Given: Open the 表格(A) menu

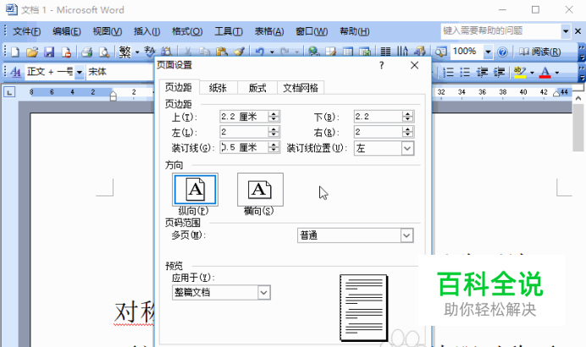Looking at the screenshot, I should tap(269, 31).
